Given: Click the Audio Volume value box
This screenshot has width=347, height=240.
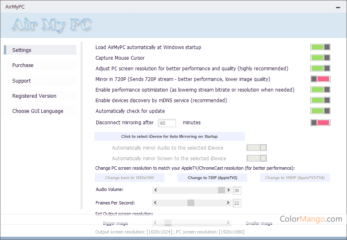Looking at the screenshot, I should pos(237,191).
